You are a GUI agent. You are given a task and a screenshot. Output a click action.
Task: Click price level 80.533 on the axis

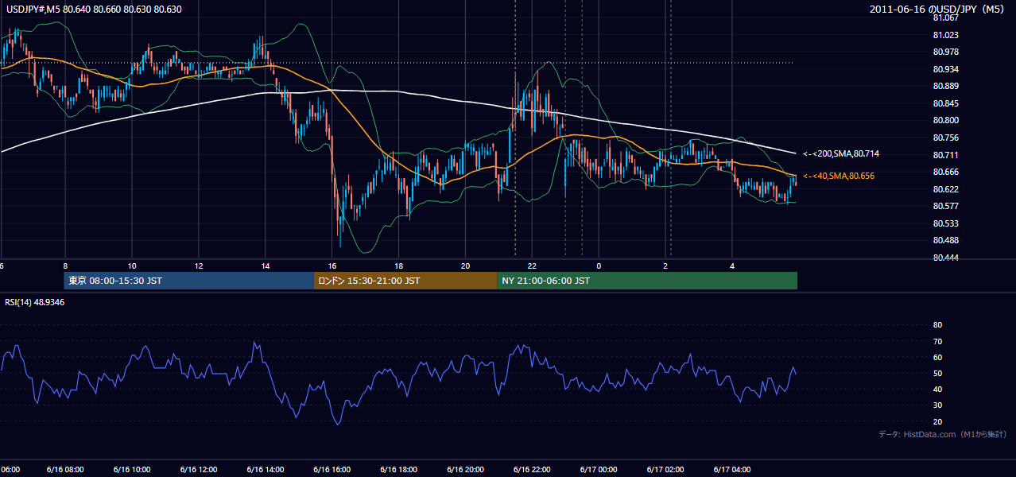point(945,223)
